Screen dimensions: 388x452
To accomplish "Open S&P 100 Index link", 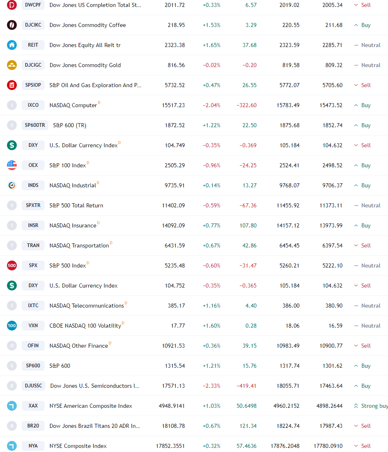I will click(x=68, y=166).
